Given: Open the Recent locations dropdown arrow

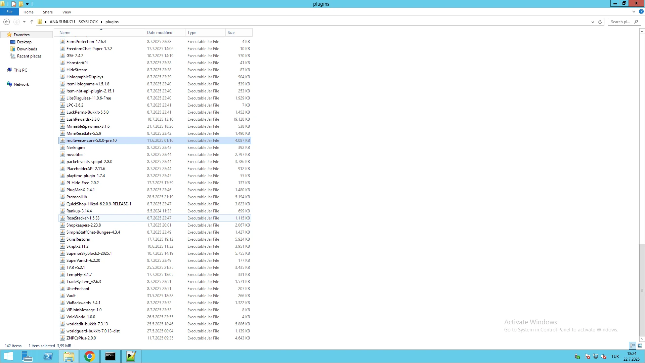Looking at the screenshot, I should point(24,22).
